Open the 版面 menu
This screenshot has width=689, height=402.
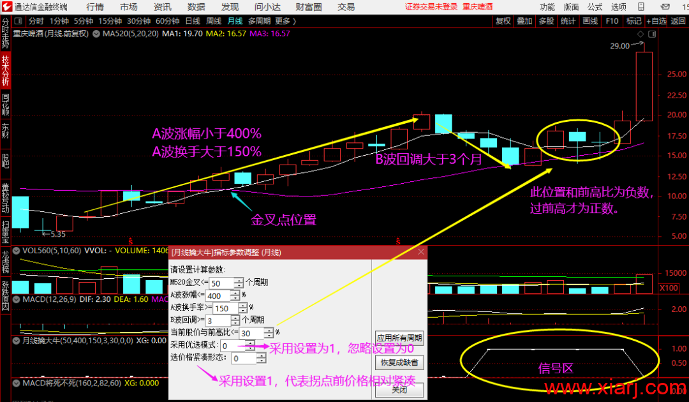coord(571,7)
